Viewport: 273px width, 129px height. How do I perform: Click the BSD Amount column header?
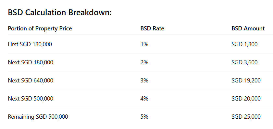pyautogui.click(x=248, y=28)
